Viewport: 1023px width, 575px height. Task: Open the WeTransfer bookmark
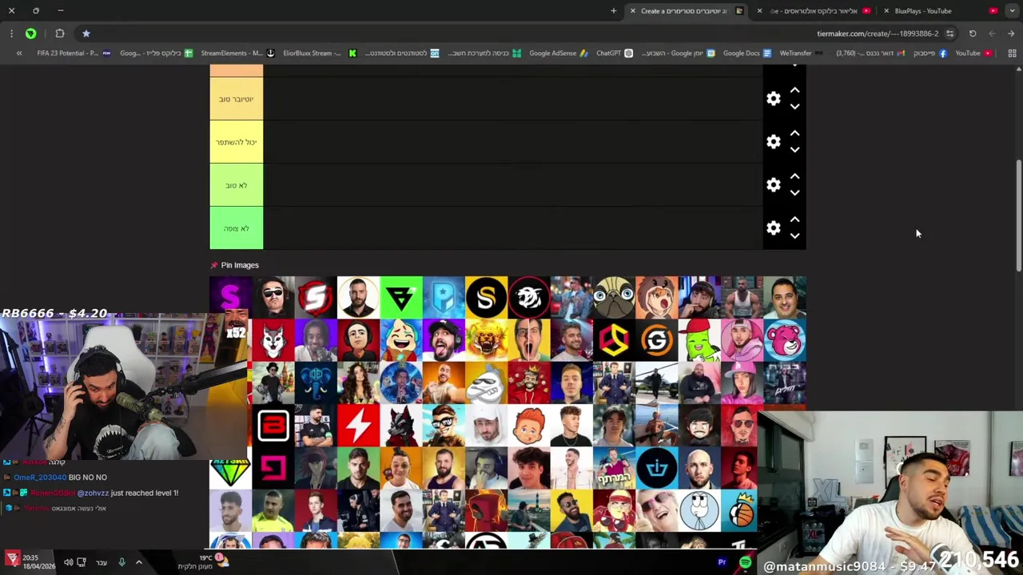[x=801, y=54]
